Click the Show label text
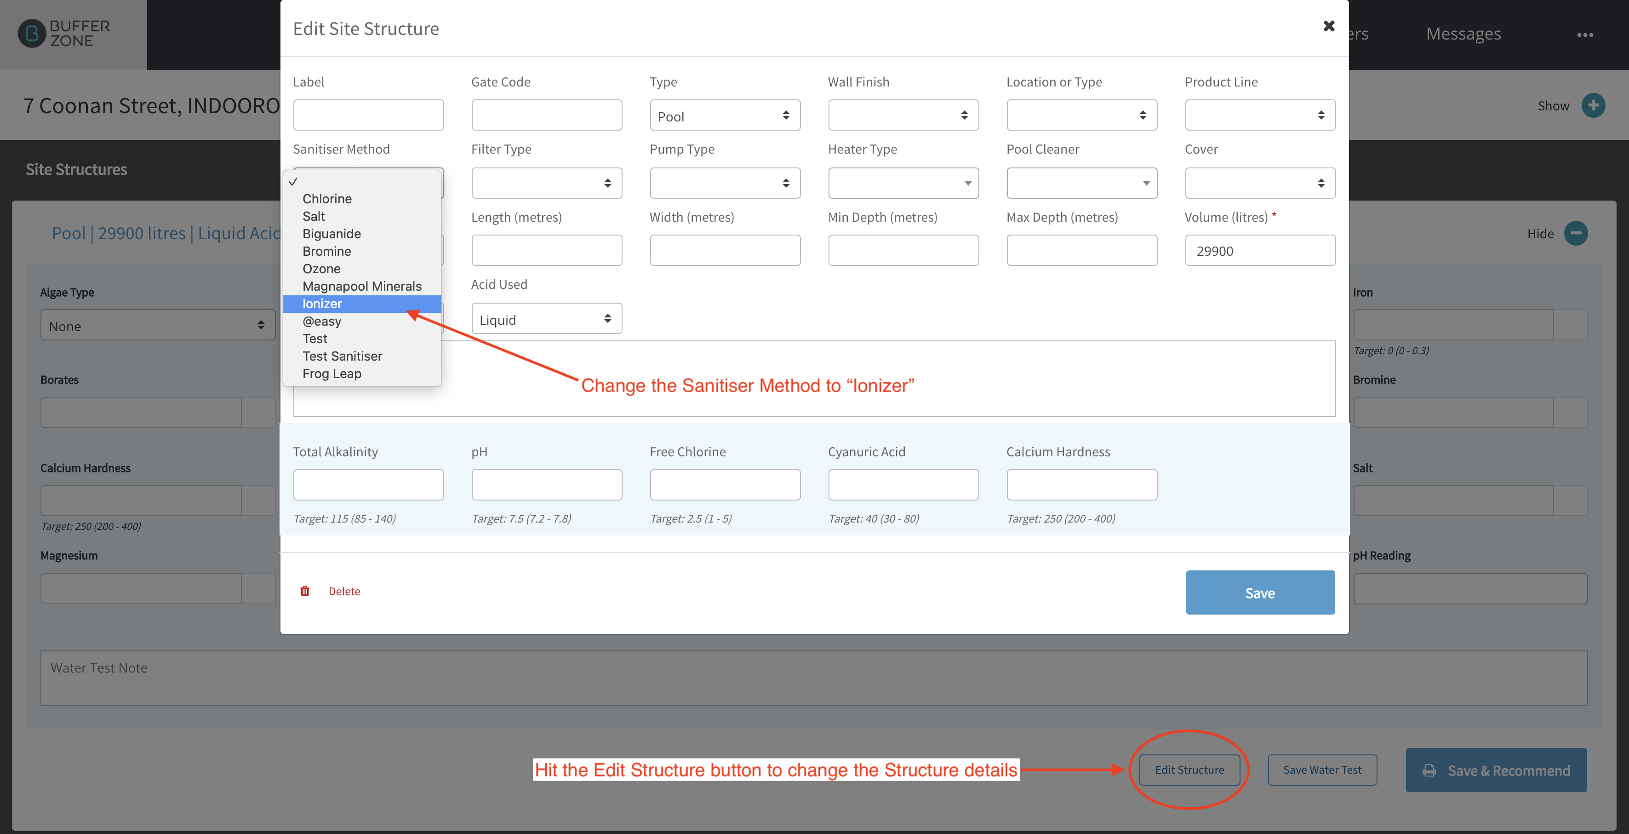1629x834 pixels. click(1553, 106)
